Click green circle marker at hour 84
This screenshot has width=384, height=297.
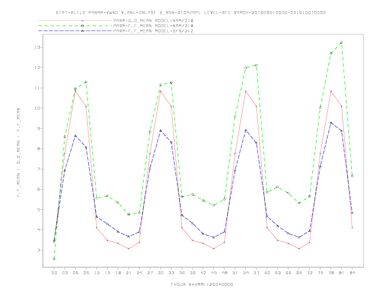coord(352,176)
